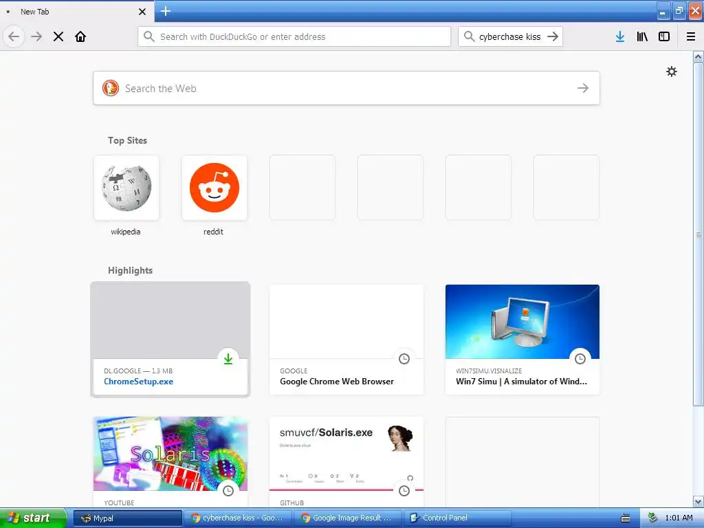Screen dimensions: 704x528
Task: Open new tab page settings gear
Action: [671, 71]
